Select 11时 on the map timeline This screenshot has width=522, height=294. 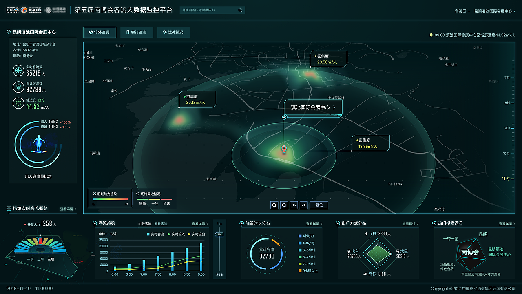click(x=506, y=179)
